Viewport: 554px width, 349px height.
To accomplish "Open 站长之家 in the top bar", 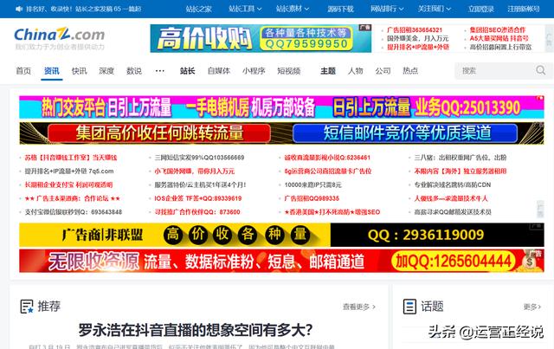I will pyautogui.click(x=198, y=9).
